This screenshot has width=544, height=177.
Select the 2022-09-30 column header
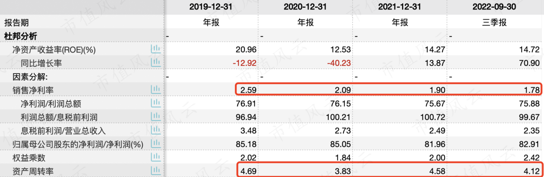point(495,8)
